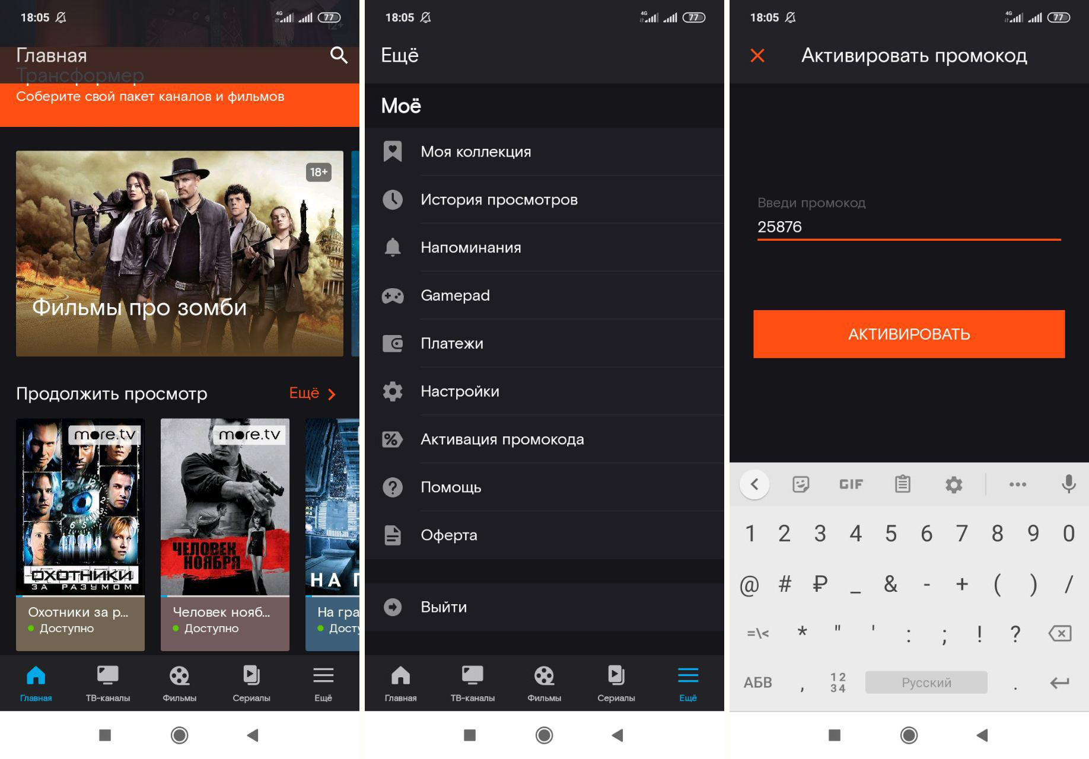Tap Android back button on promo screen
The width and height of the screenshot is (1089, 759).
[x=982, y=735]
